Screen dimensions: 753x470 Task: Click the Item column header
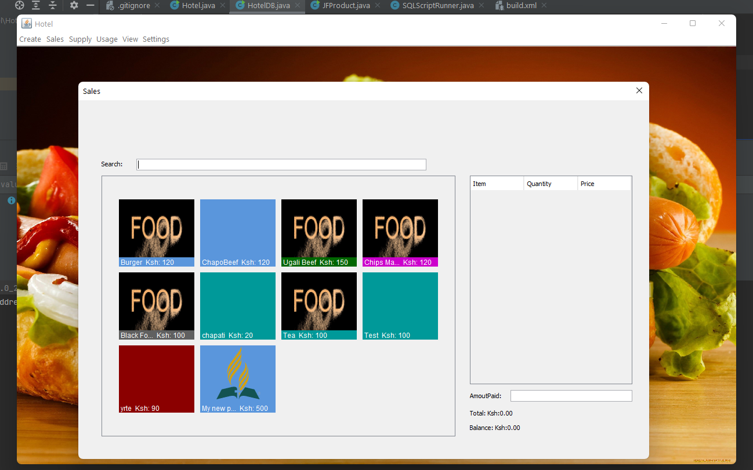coord(497,184)
